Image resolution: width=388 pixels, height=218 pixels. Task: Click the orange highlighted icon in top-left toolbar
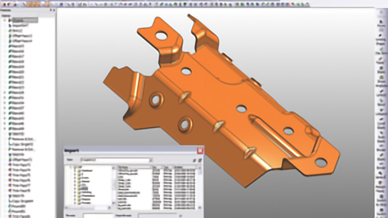47,4
